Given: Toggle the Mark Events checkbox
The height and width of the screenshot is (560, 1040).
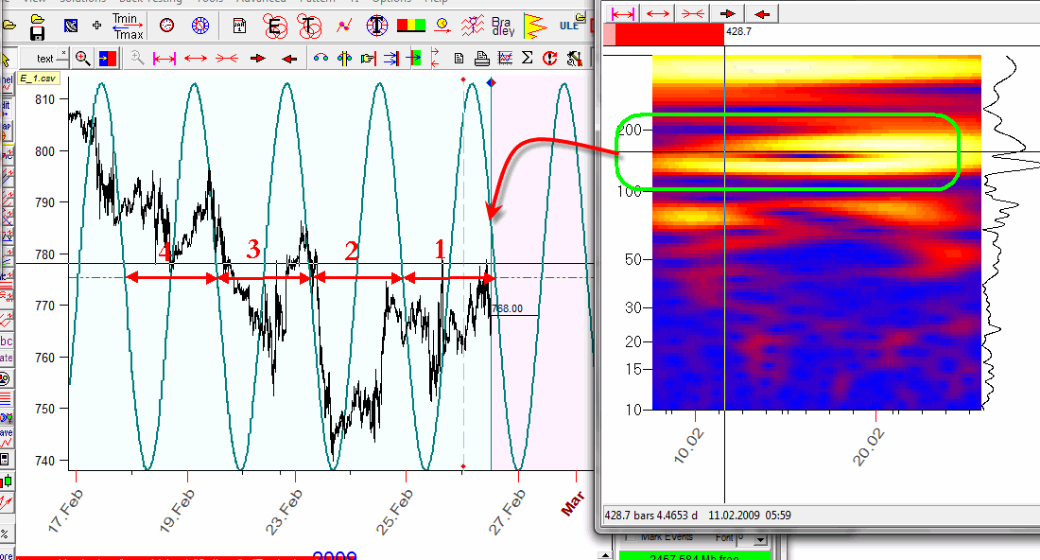Looking at the screenshot, I should 631,536.
